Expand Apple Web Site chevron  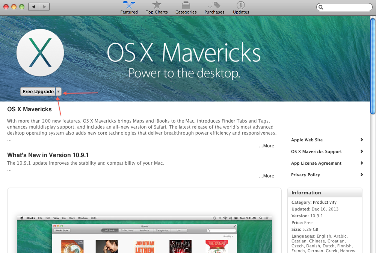coord(362,140)
